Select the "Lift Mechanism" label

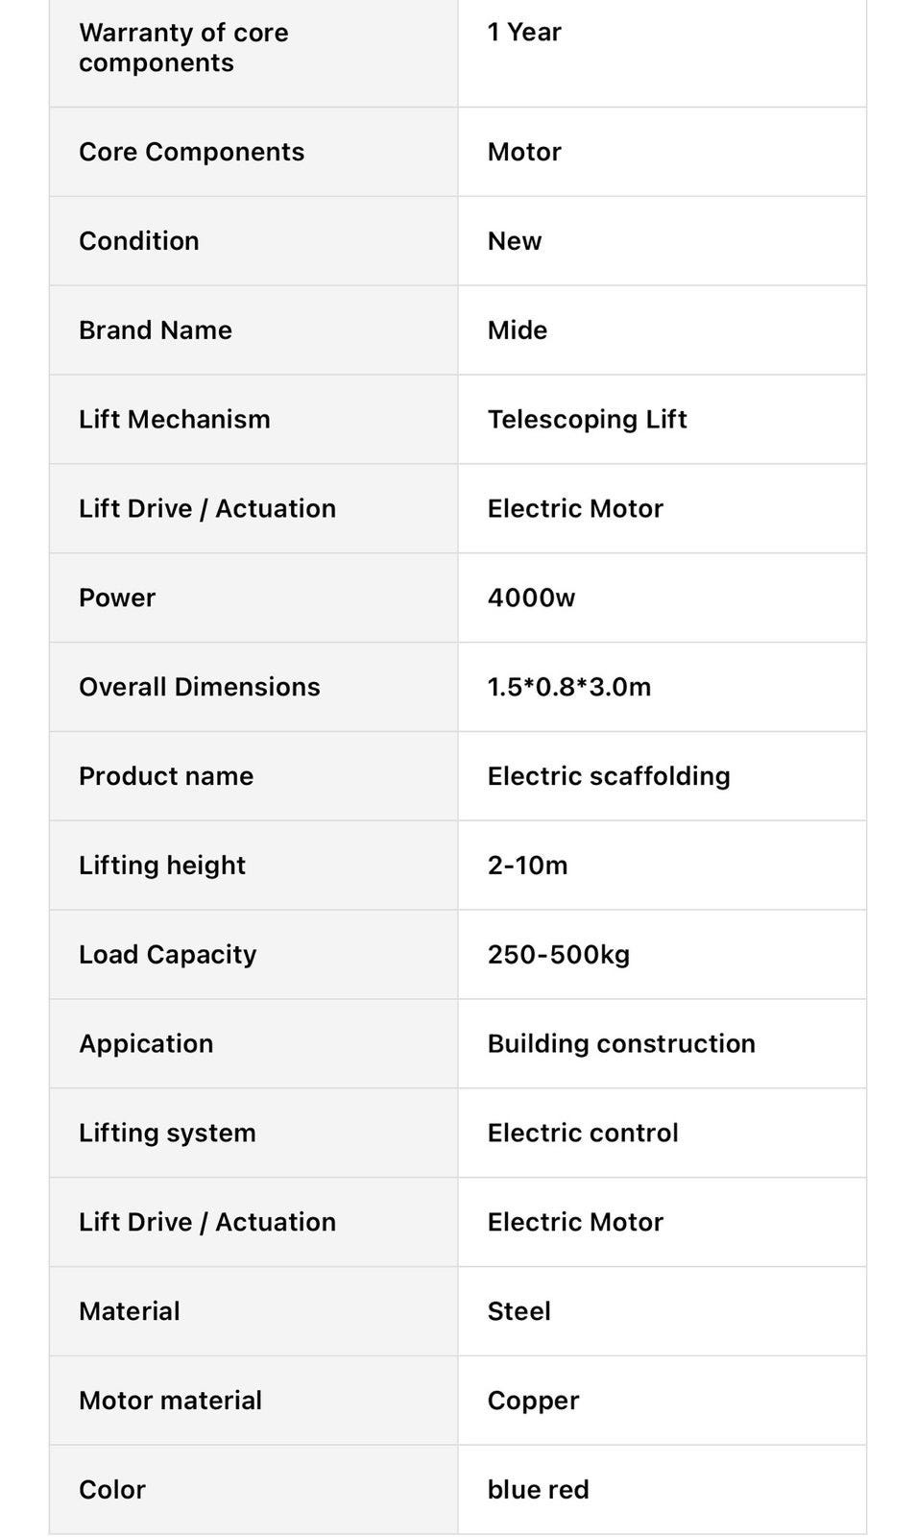pos(175,420)
